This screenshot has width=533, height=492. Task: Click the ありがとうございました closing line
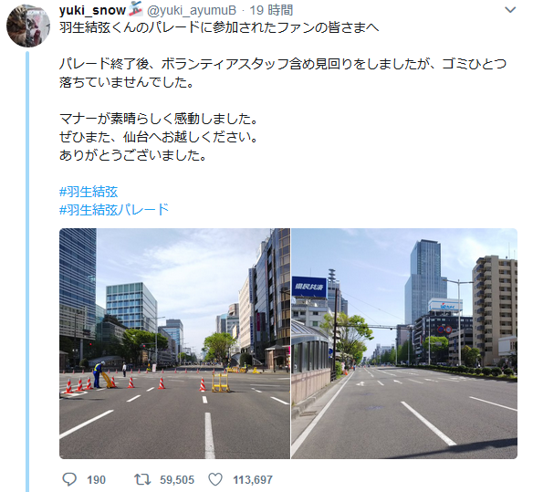point(133,155)
